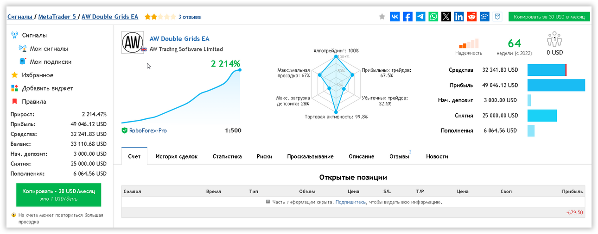Click the 2 214% growth value
598x234 pixels.
click(x=226, y=64)
